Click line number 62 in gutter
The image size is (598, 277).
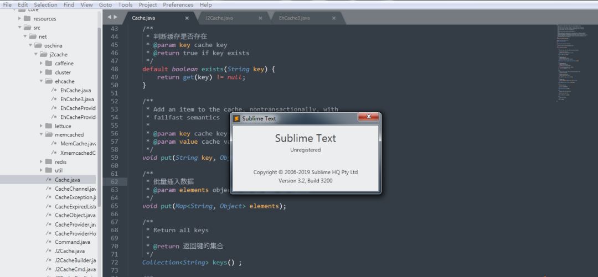(115, 181)
